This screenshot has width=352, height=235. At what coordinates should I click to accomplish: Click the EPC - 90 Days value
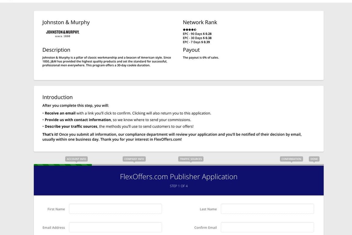click(x=207, y=34)
